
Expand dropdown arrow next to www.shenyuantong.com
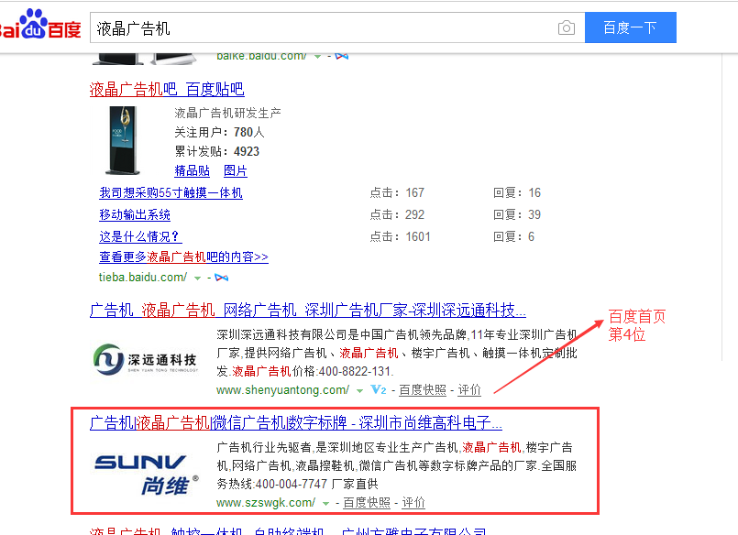[359, 390]
